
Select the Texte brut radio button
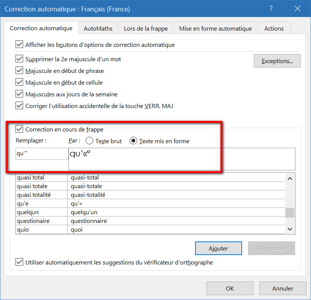89,141
